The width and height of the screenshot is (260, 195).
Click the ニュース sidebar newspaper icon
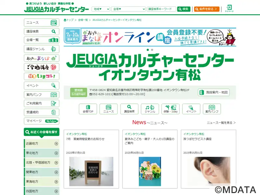point(54,22)
